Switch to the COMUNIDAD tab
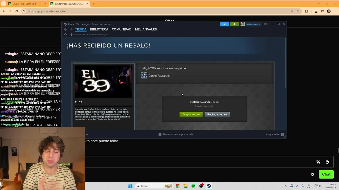 coord(122,29)
